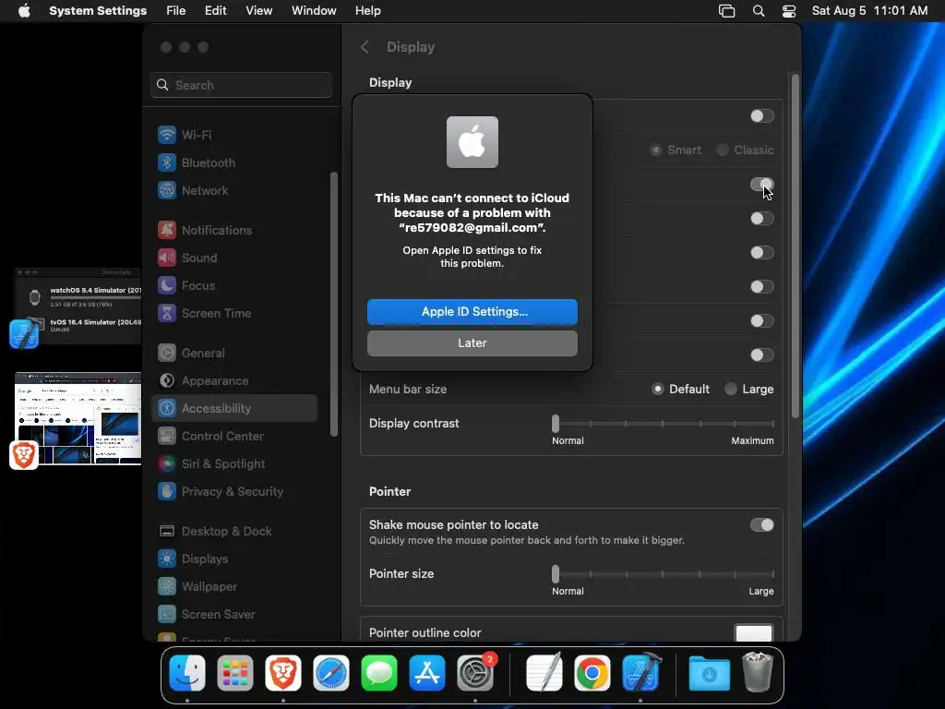Select Brave browser window thumbnail in Stage Manager
The width and height of the screenshot is (945, 709).
[78, 419]
